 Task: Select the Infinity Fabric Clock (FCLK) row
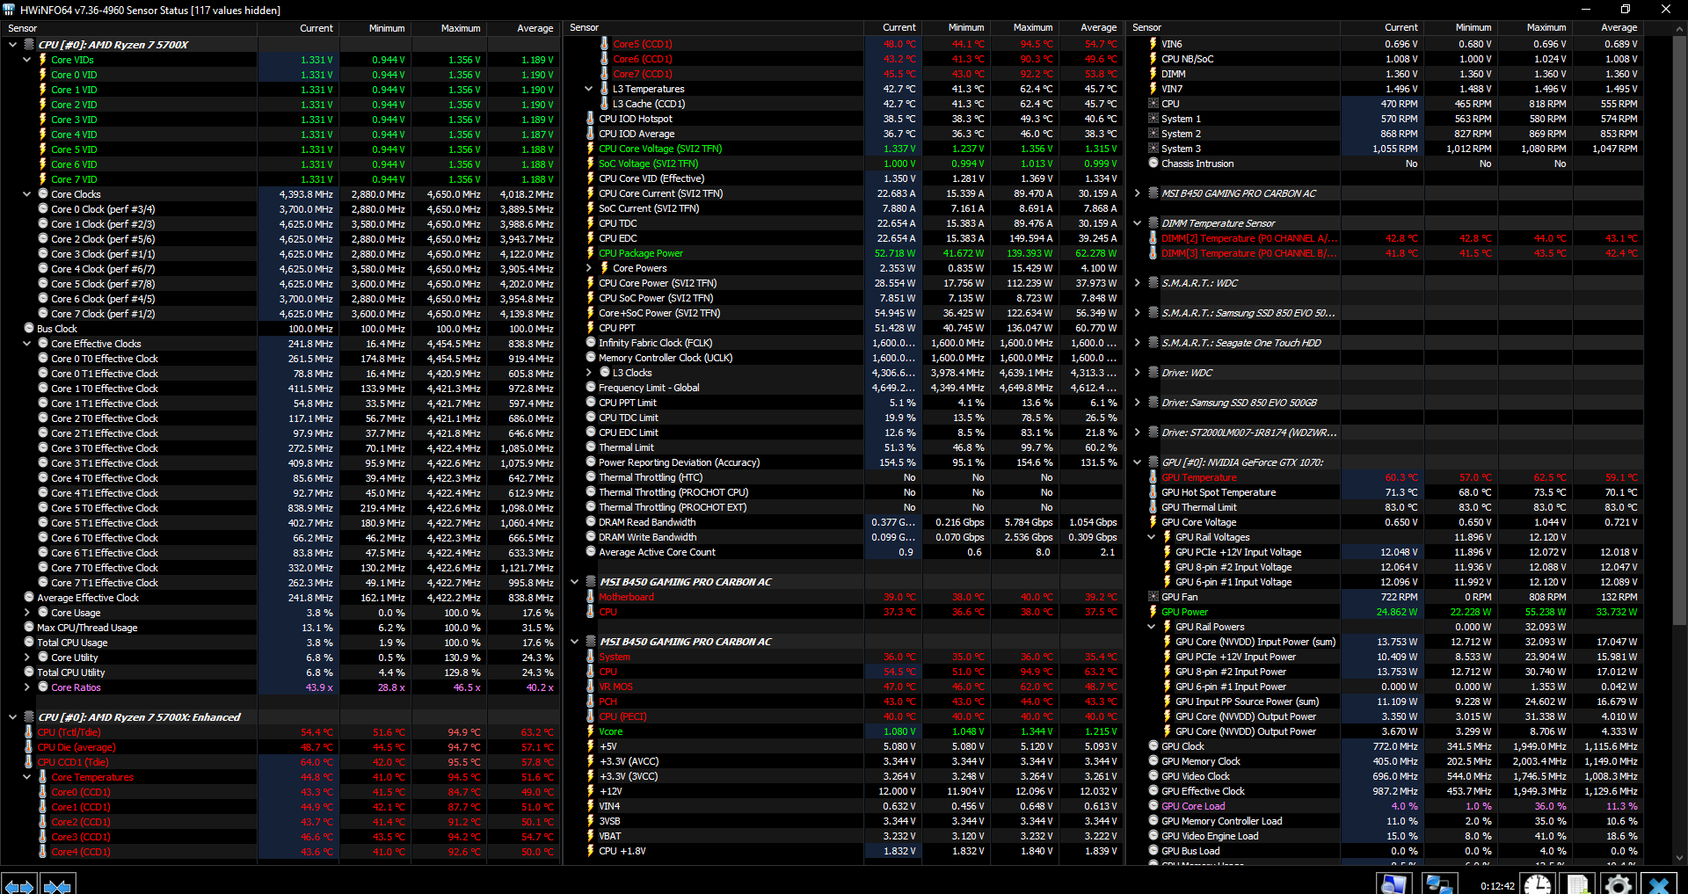(844, 343)
